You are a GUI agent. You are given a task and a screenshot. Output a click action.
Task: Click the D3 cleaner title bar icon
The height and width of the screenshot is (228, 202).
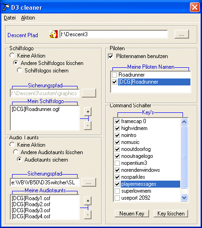(6, 7)
